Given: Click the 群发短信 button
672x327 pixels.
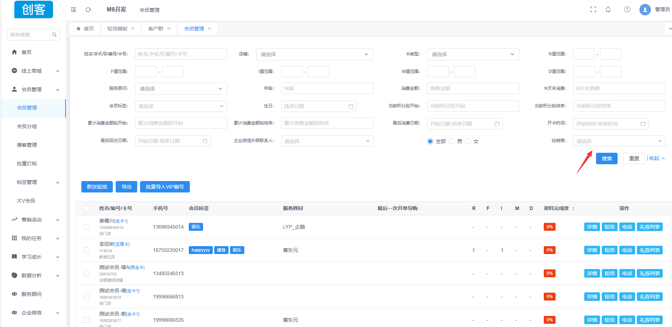Looking at the screenshot, I should (97, 187).
